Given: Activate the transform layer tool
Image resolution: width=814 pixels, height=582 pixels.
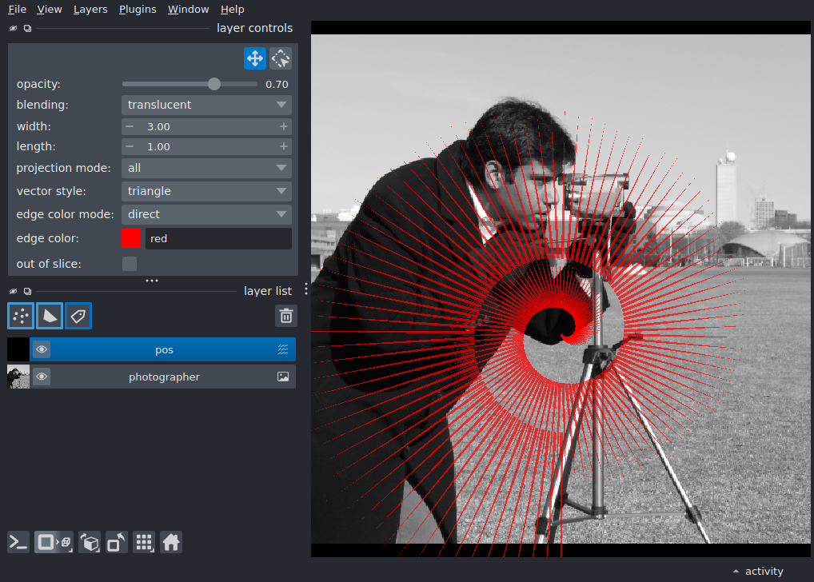Looking at the screenshot, I should click(281, 58).
